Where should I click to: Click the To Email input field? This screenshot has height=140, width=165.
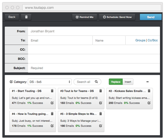(x=60, y=40)
